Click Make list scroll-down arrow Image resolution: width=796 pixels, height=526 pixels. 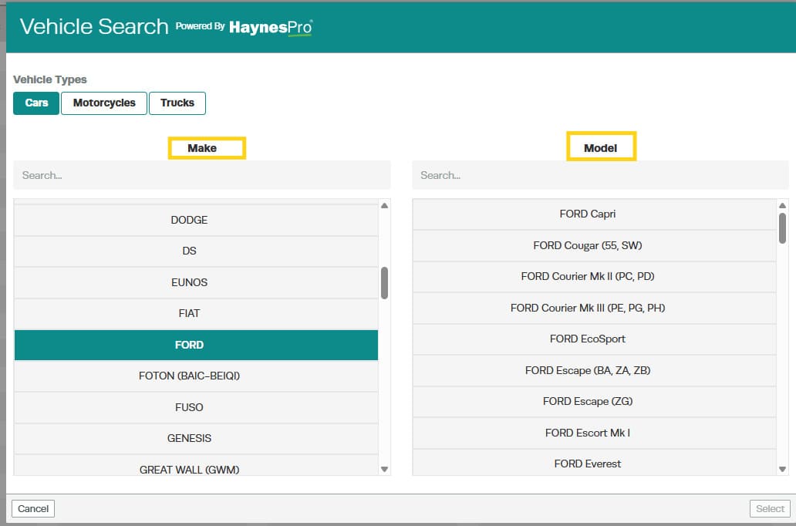[x=384, y=469]
